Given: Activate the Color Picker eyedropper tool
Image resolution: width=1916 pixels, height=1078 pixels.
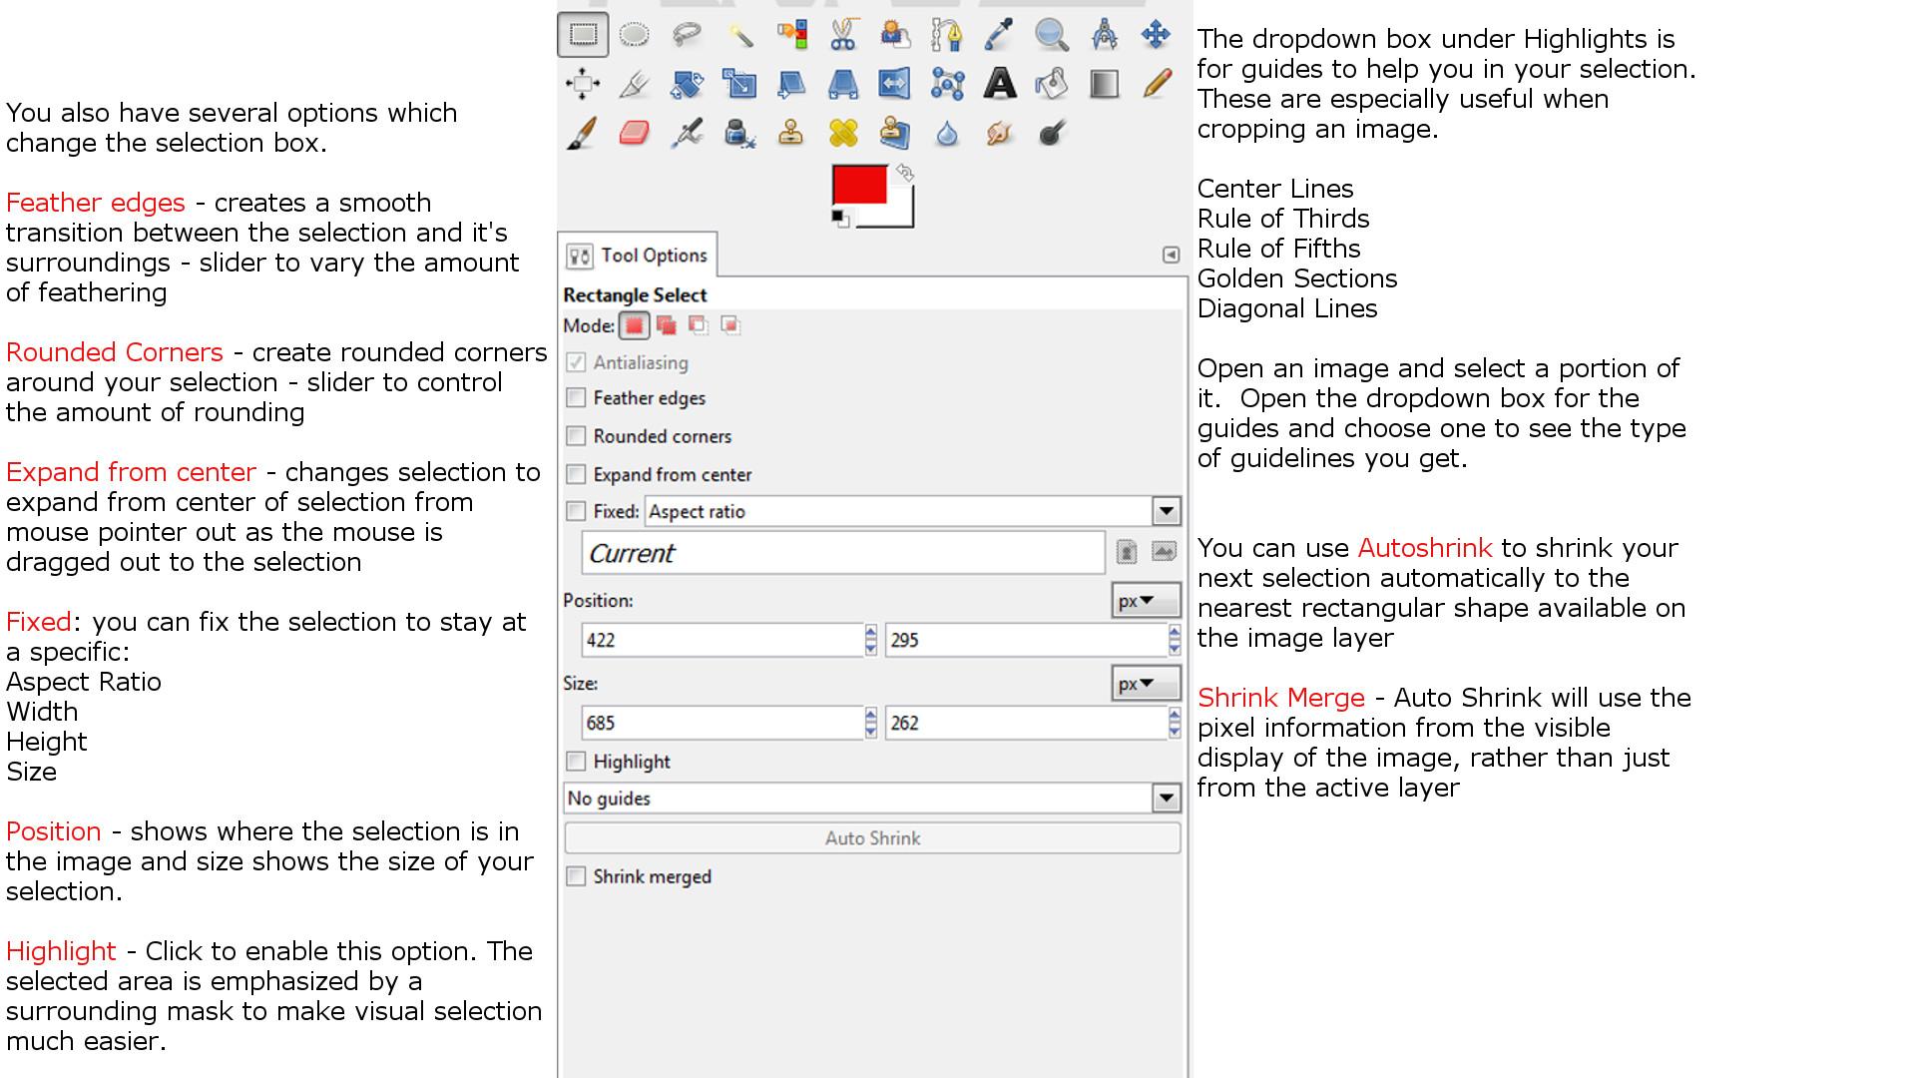Looking at the screenshot, I should [999, 35].
